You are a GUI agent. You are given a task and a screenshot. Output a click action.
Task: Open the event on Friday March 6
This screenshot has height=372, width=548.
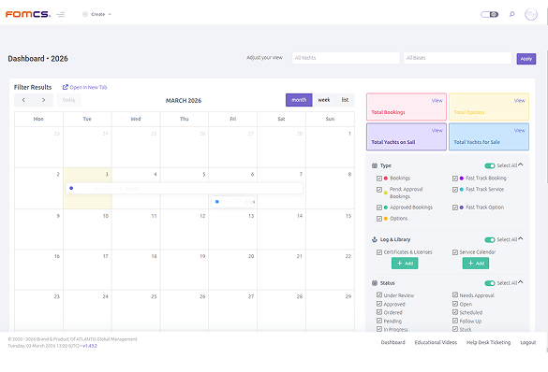point(232,202)
